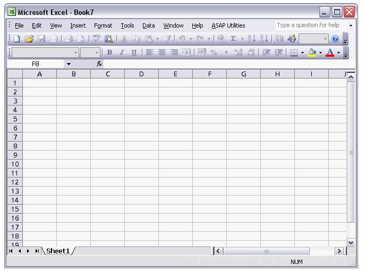This screenshot has width=366, height=273.
Task: Click the Sort Descending Z-A icon
Action: click(264, 39)
